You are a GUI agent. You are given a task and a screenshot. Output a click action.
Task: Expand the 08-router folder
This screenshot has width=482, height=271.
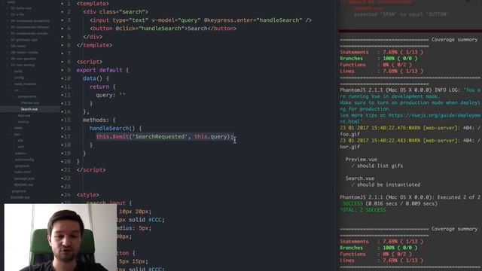[18, 46]
